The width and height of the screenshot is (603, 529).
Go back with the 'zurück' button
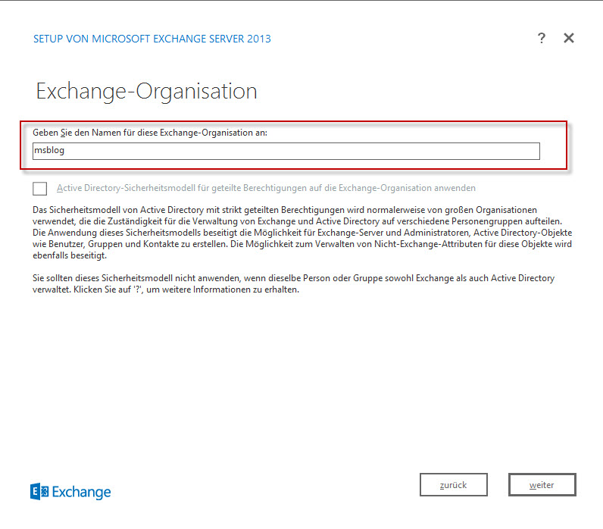[x=453, y=485]
